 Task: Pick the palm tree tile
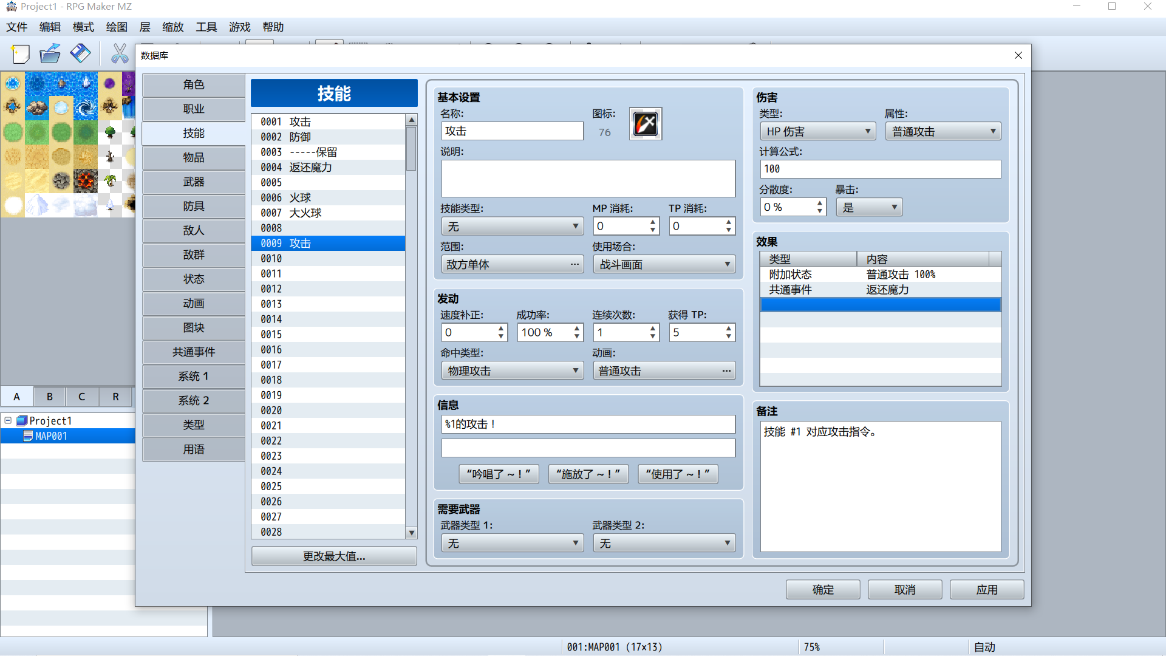point(110,180)
